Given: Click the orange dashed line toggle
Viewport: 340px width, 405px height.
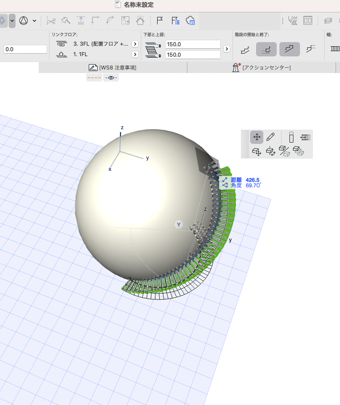Looking at the screenshot, I should click(94, 78).
